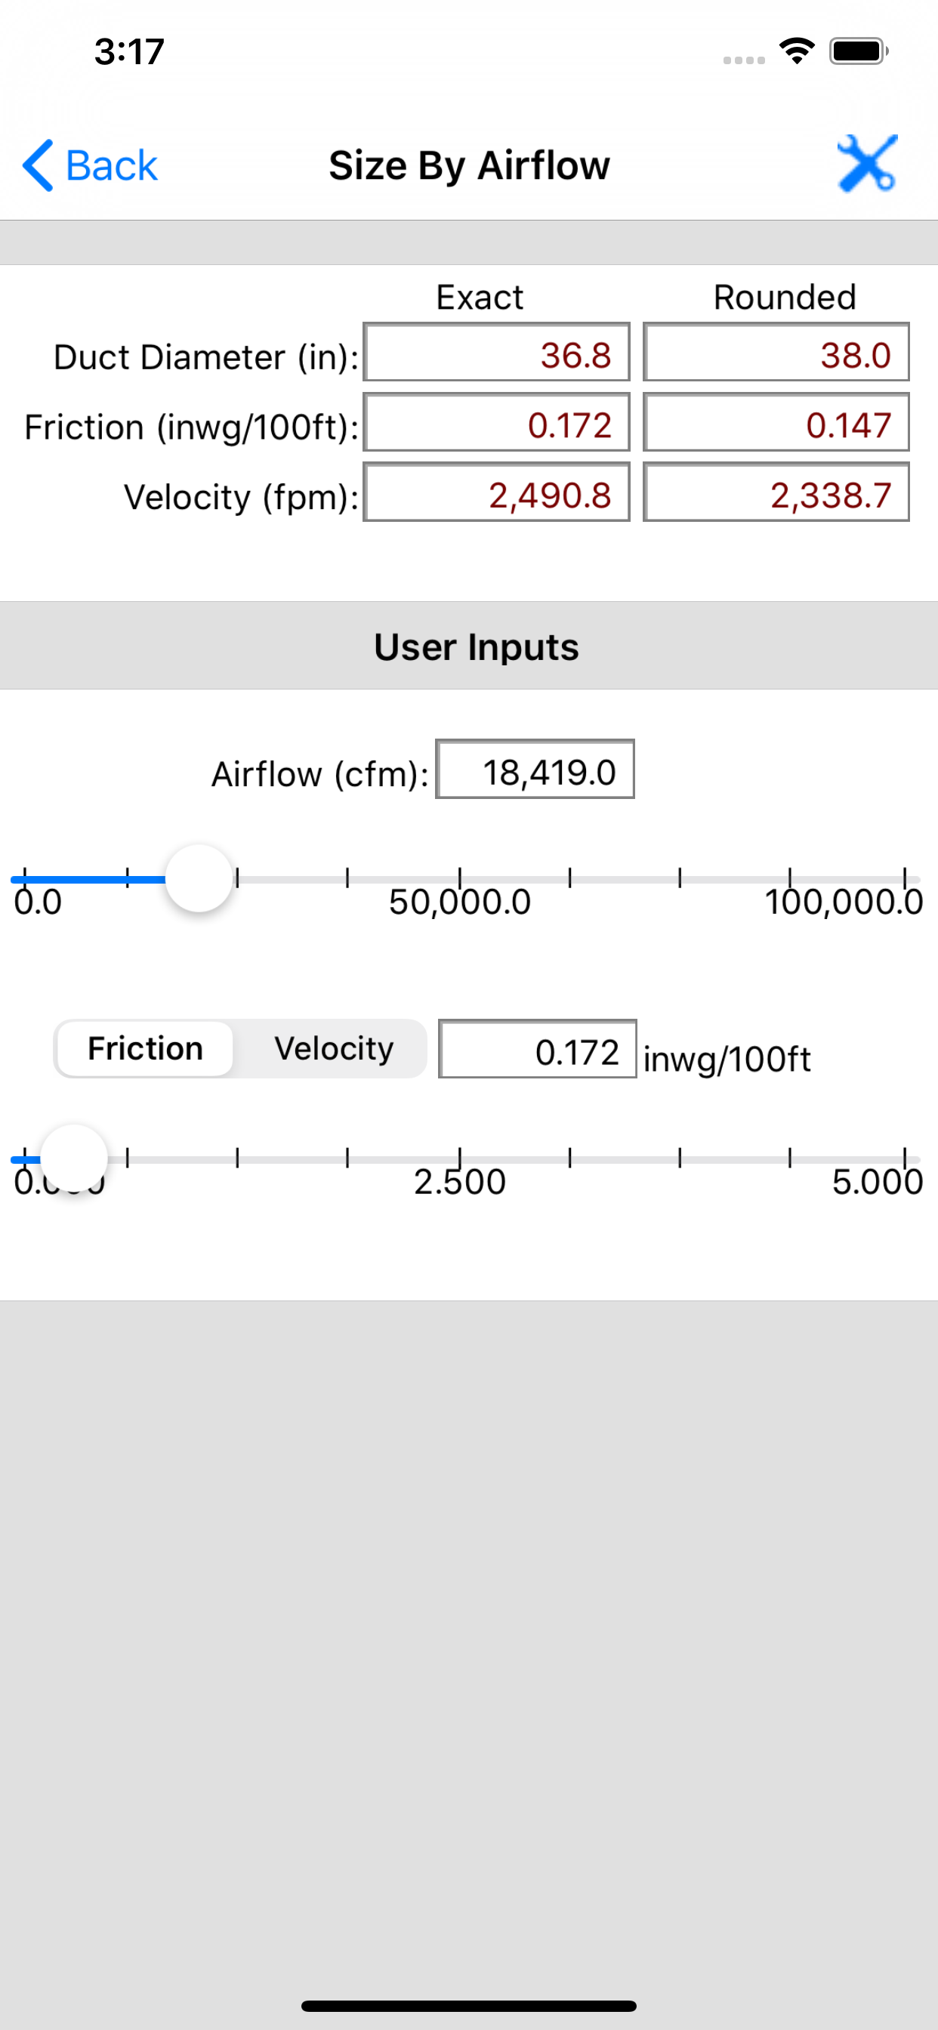Edit the friction inwg/100ft input field
The image size is (938, 2030).
[x=538, y=1049]
